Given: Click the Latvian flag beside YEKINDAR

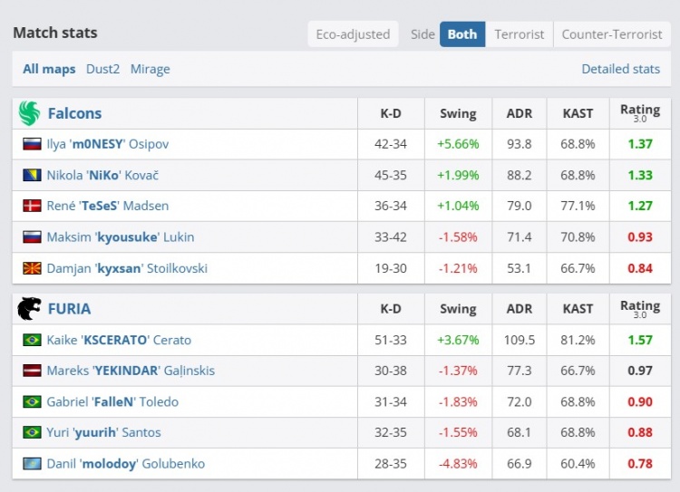Looking at the screenshot, I should click(x=32, y=371).
